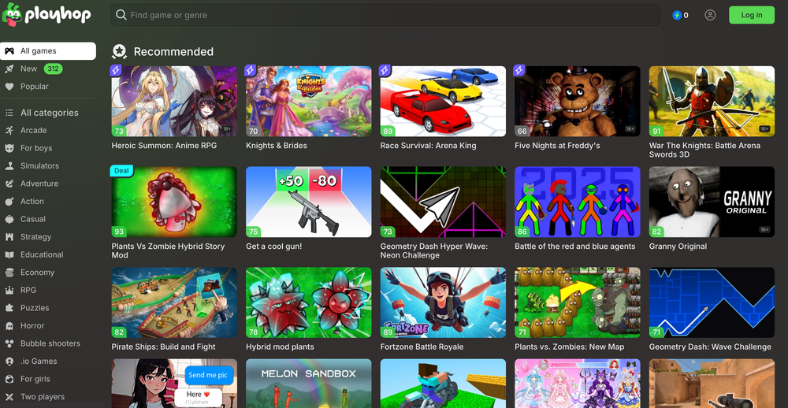Click the Two players swords icon
Screen dimensions: 788x408
(x=9, y=397)
